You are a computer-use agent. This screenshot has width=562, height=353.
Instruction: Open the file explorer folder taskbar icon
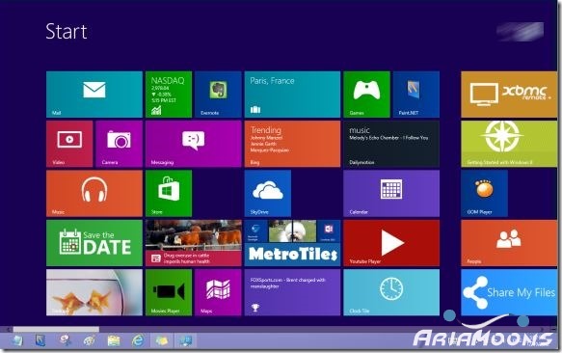114,340
